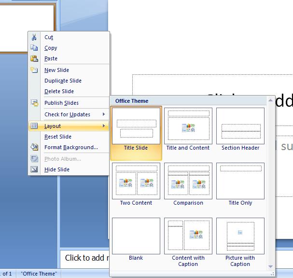Select New Slide in the context menu
The height and width of the screenshot is (278, 293).
[x=69, y=70]
